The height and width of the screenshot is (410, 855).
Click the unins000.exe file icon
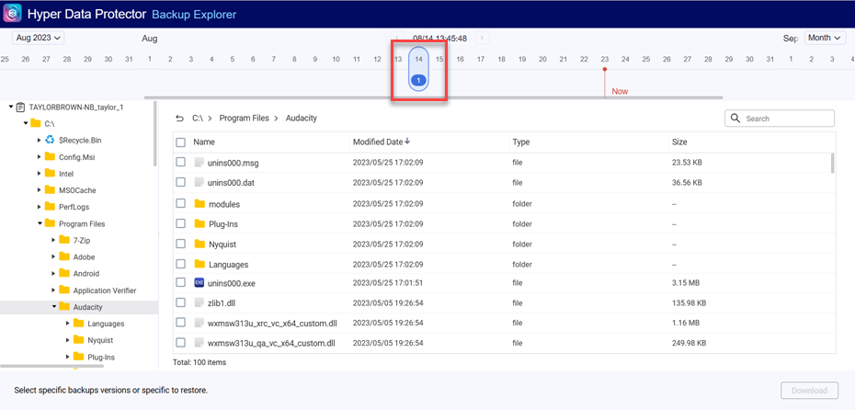(199, 283)
